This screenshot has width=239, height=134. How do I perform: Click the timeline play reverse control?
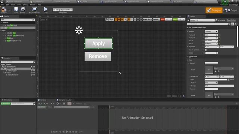coord(63,132)
